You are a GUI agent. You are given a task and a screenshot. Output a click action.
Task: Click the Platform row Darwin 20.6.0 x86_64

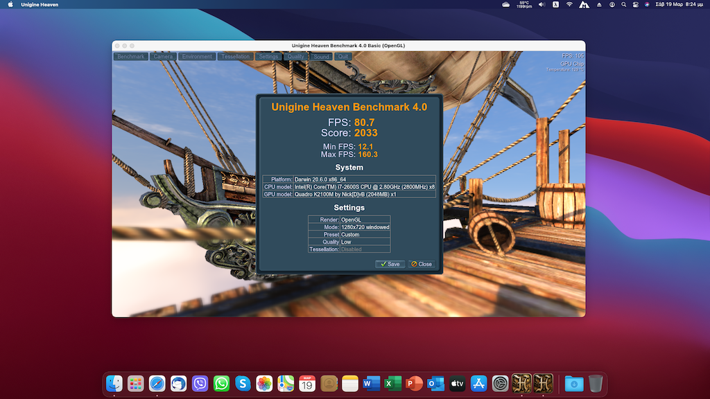349,179
